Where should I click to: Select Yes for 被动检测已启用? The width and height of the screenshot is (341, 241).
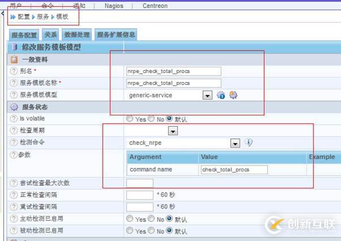(x=130, y=230)
